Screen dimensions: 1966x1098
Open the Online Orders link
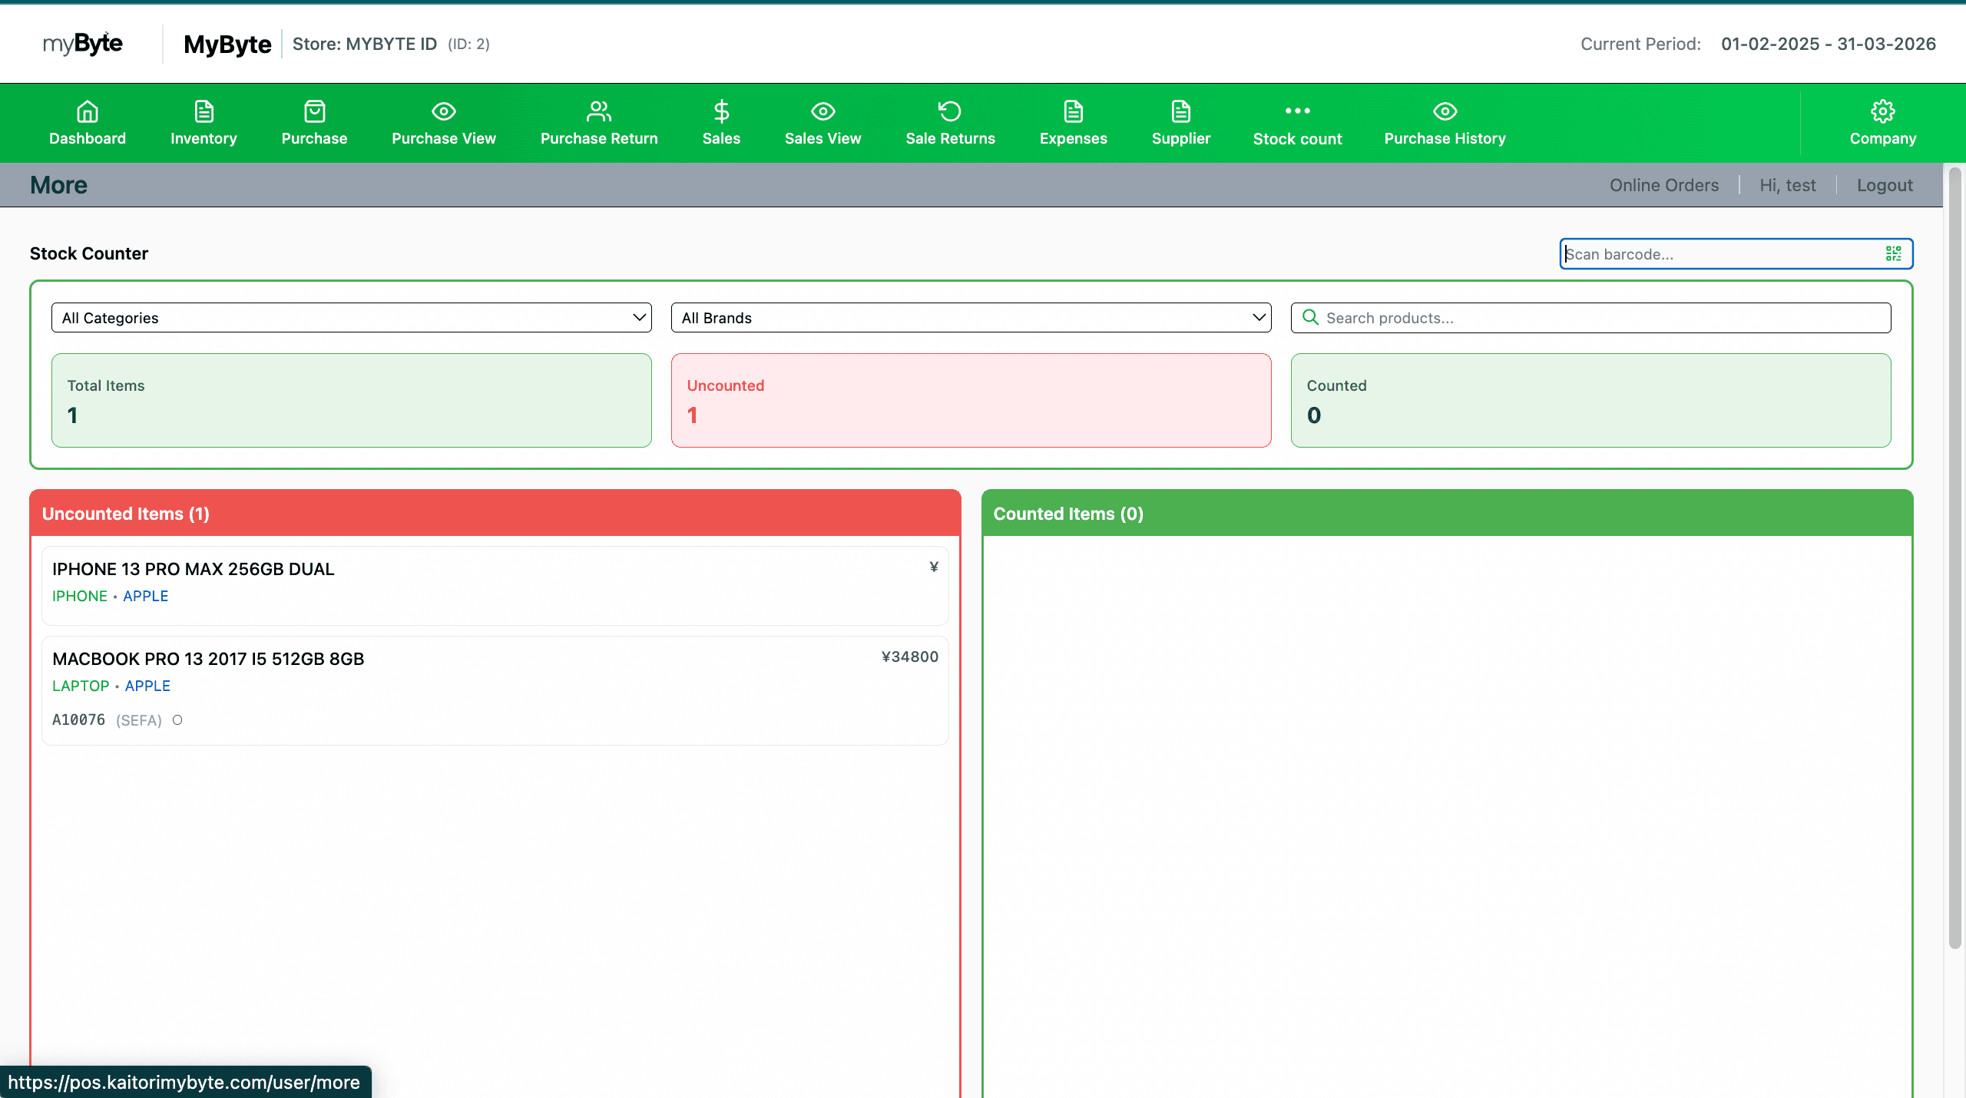point(1663,185)
